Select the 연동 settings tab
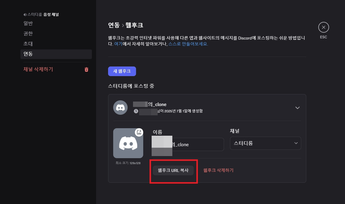This screenshot has height=204, width=345. [x=56, y=54]
